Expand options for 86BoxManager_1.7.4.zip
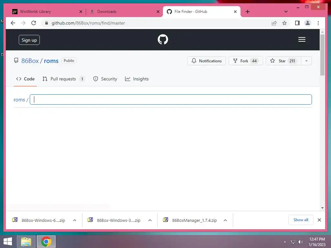This screenshot has width=331, height=248. click(225, 220)
